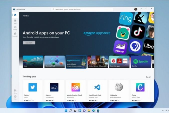
Task: Click See all for Trending apps
Action: (x=148, y=77)
